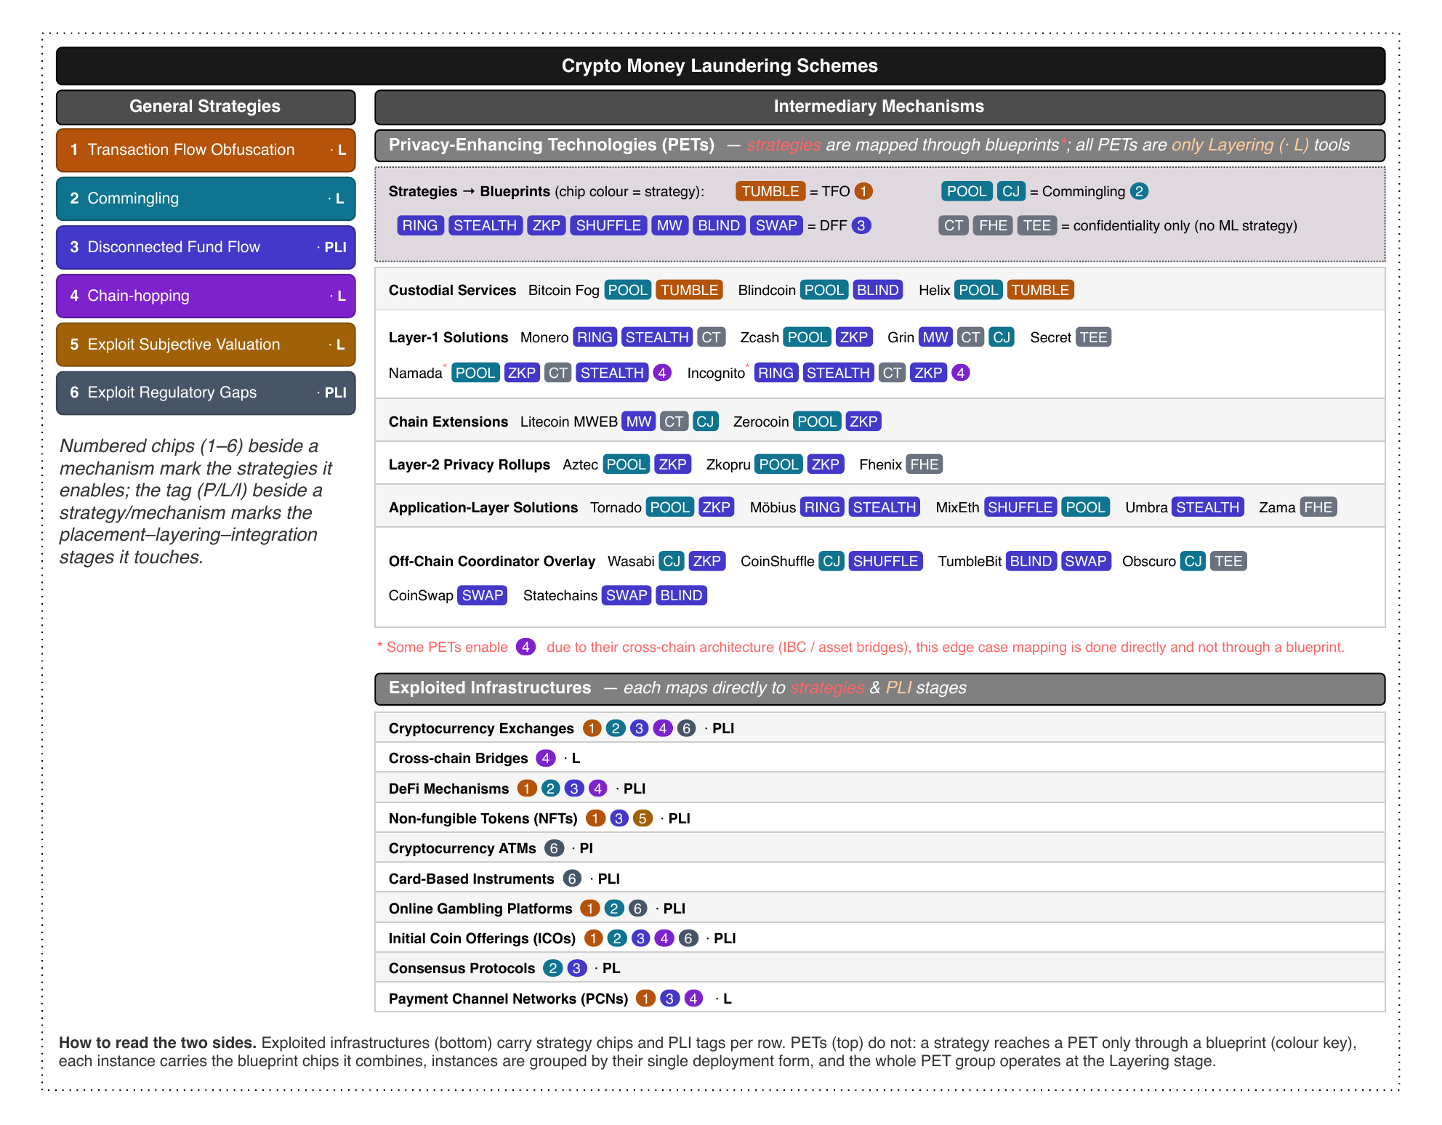The height and width of the screenshot is (1125, 1442).
Task: Click the POOL chip beside Zerocoin
Action: 817,422
